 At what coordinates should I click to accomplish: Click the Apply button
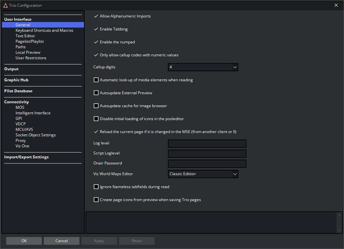(99, 241)
